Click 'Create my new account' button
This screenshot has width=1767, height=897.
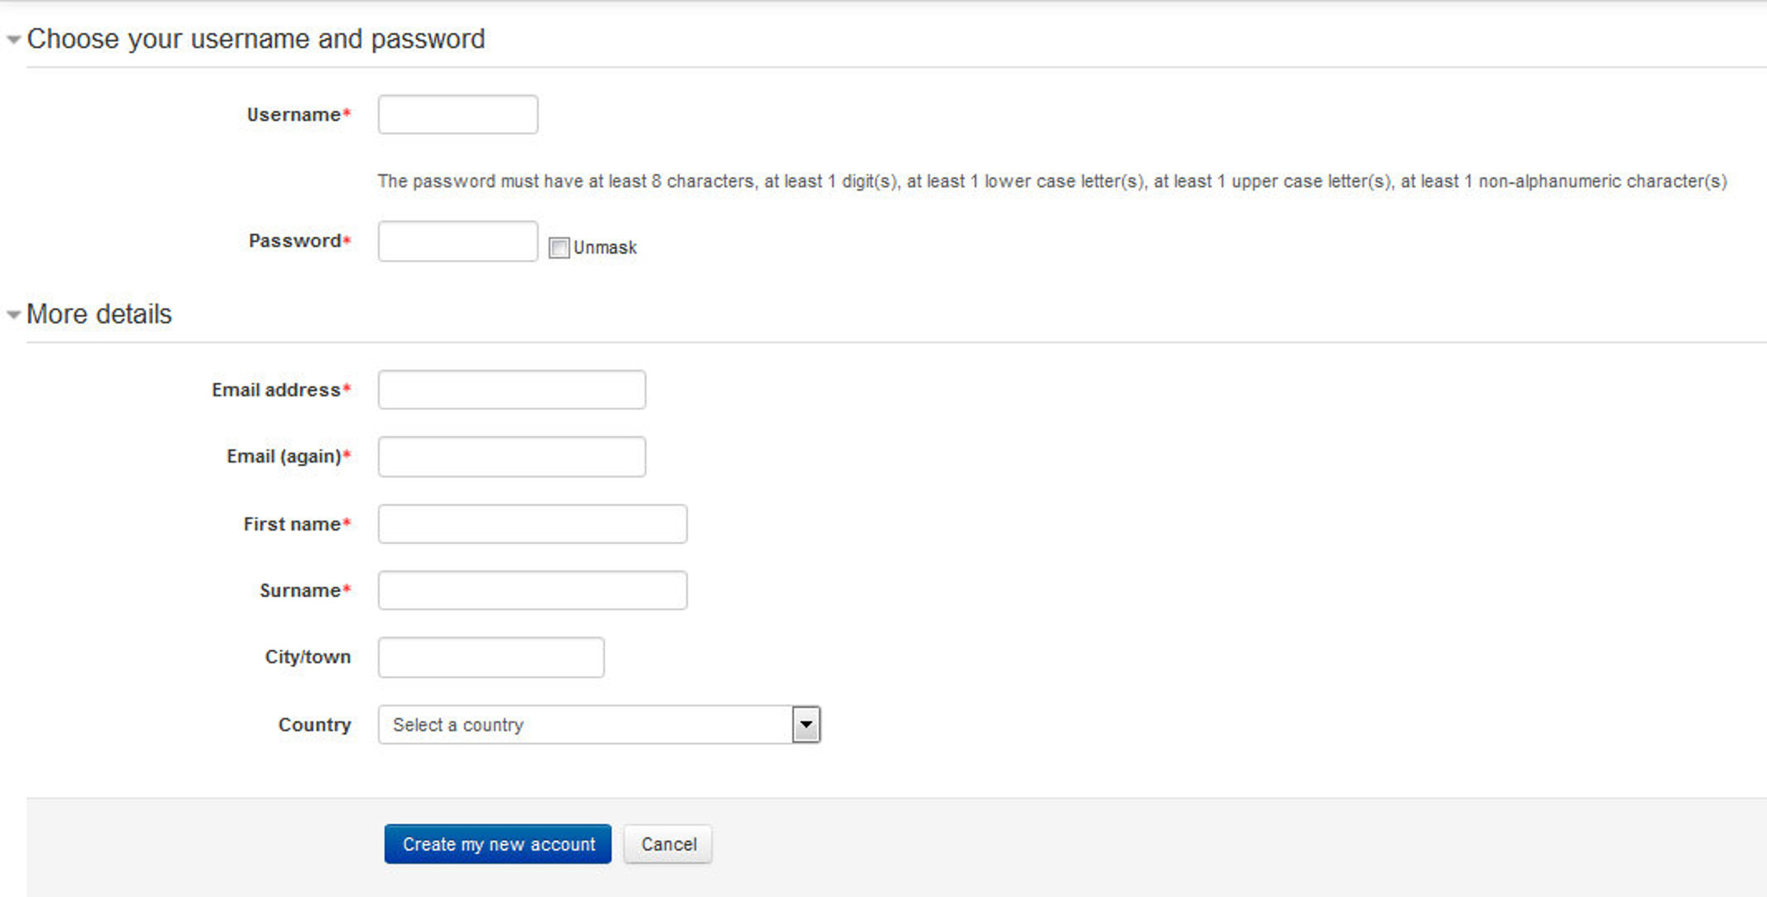point(497,843)
